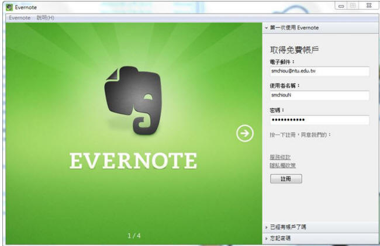Click the password input field
Image resolution: width=380 pixels, height=246 pixels.
(x=320, y=120)
